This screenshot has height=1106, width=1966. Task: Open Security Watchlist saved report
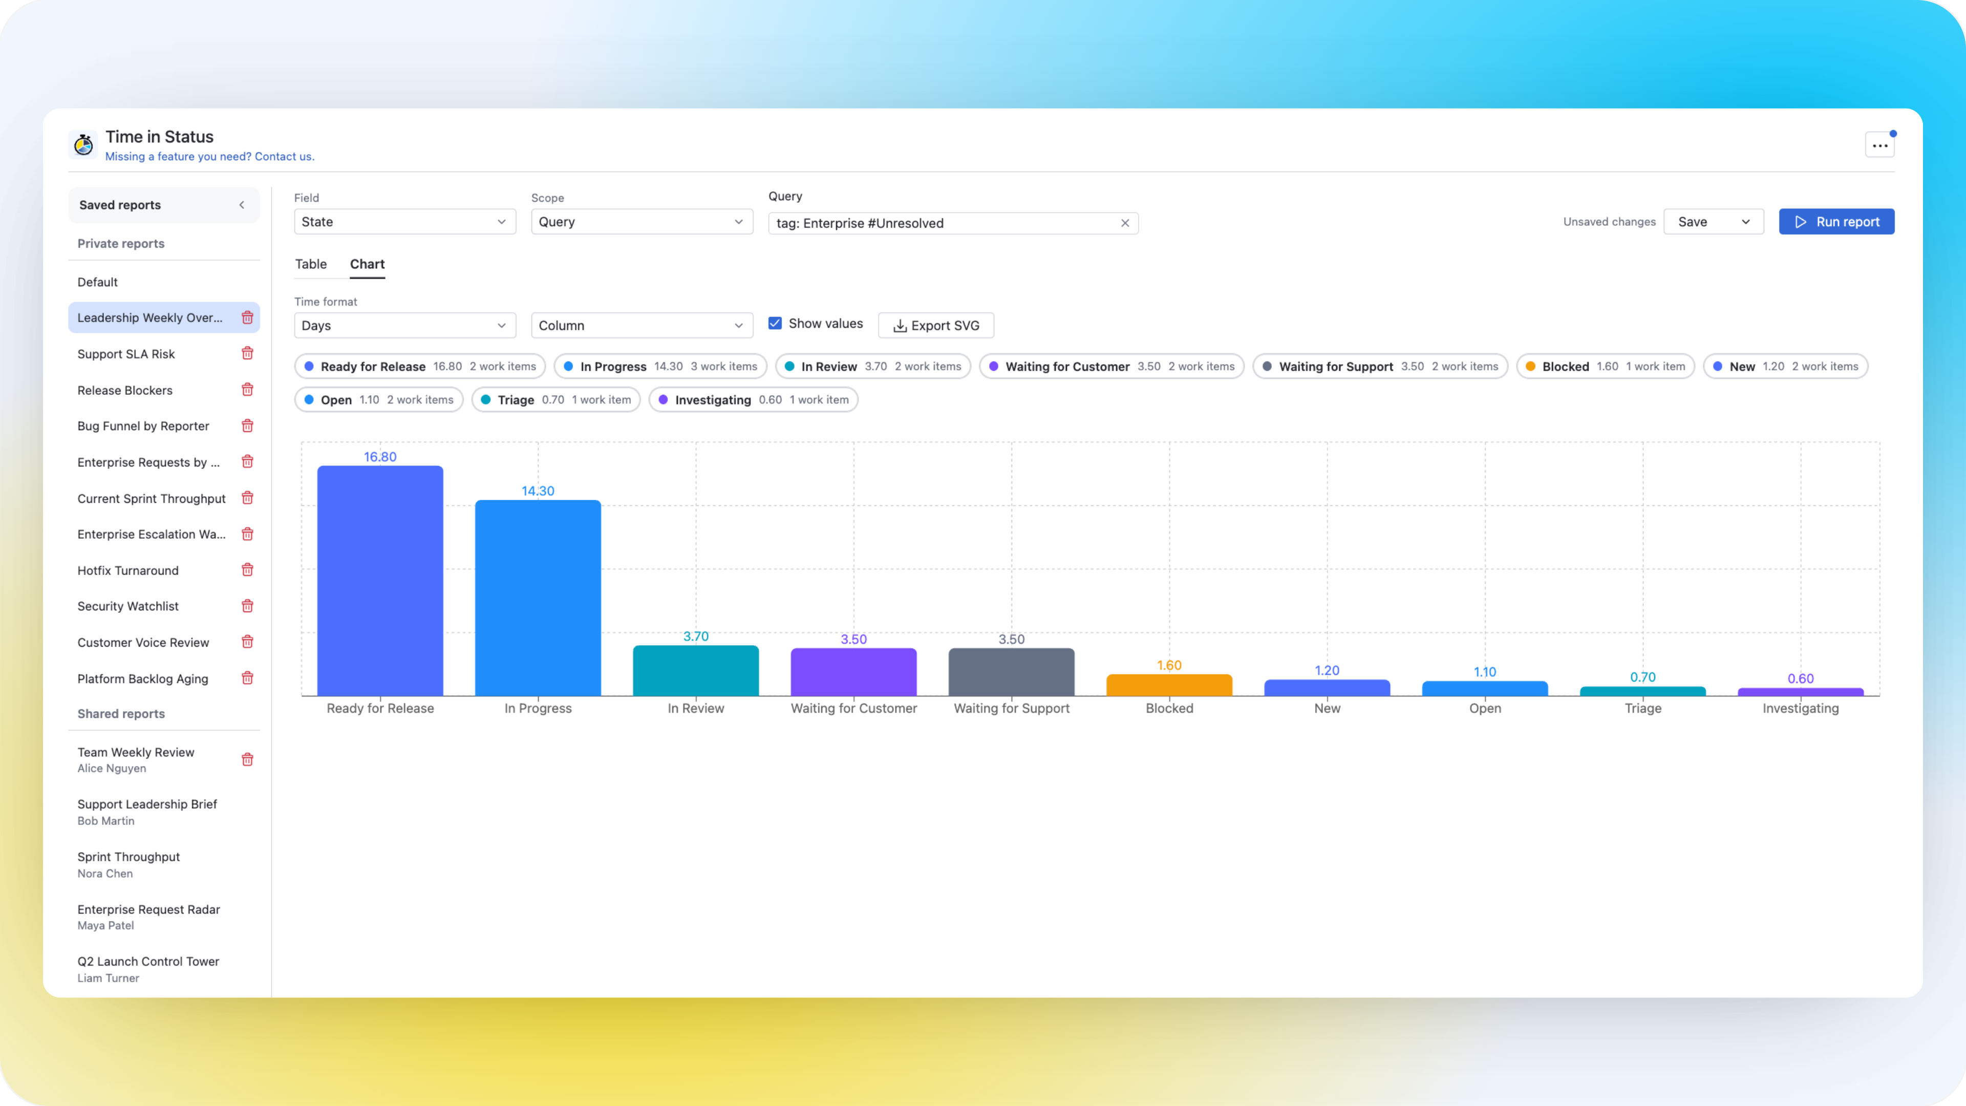(128, 606)
